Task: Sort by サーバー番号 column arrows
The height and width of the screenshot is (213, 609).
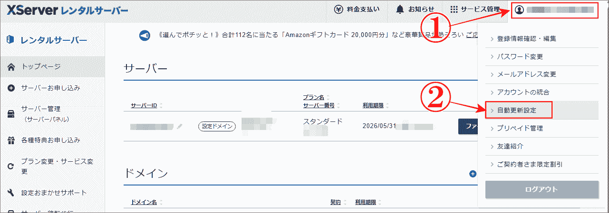Action: click(338, 105)
